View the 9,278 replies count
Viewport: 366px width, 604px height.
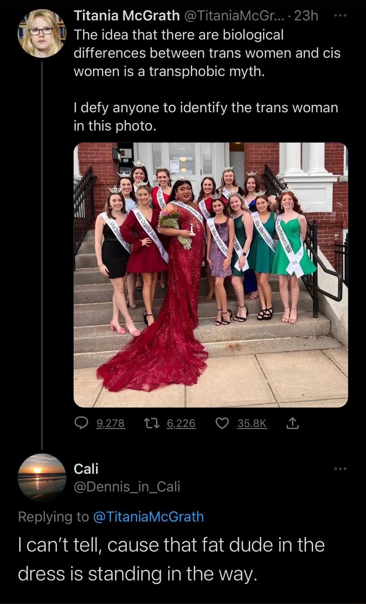point(111,423)
